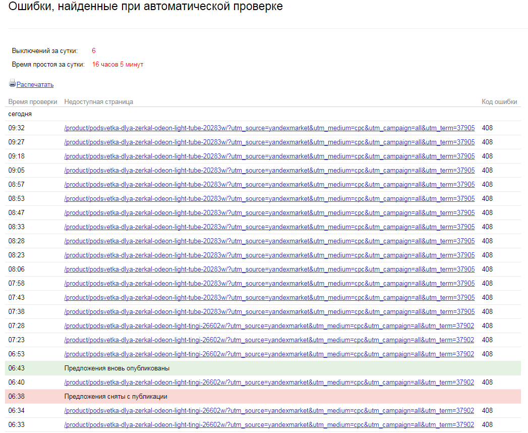Click error code 408 in the 08:06 row
The width and height of the screenshot is (528, 433).
pos(487,269)
